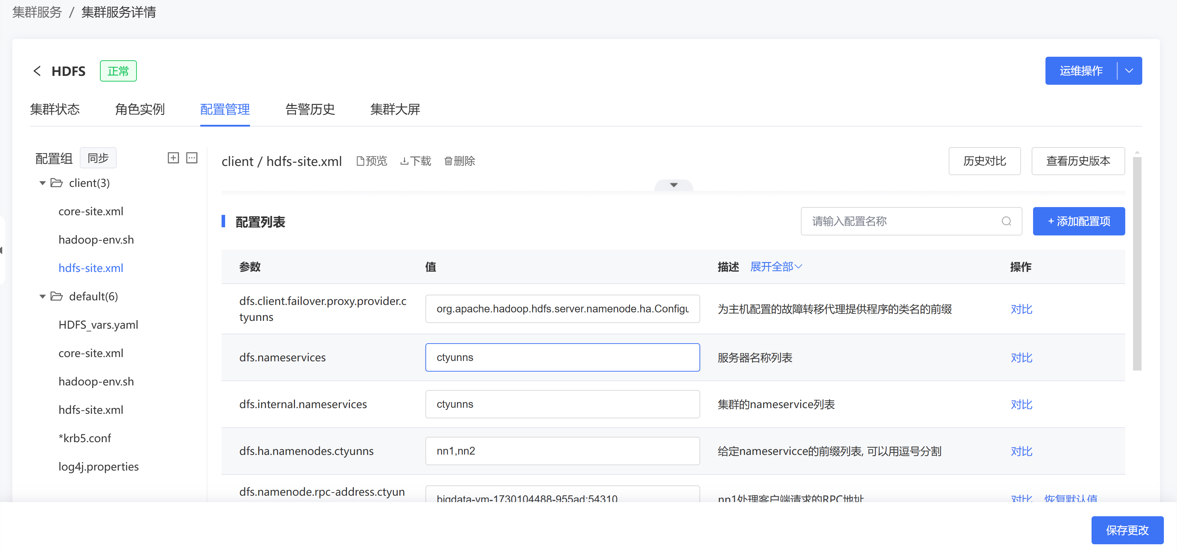This screenshot has width=1177, height=551.
Task: Expand the collapsed panel via down triangle handle
Action: click(674, 185)
